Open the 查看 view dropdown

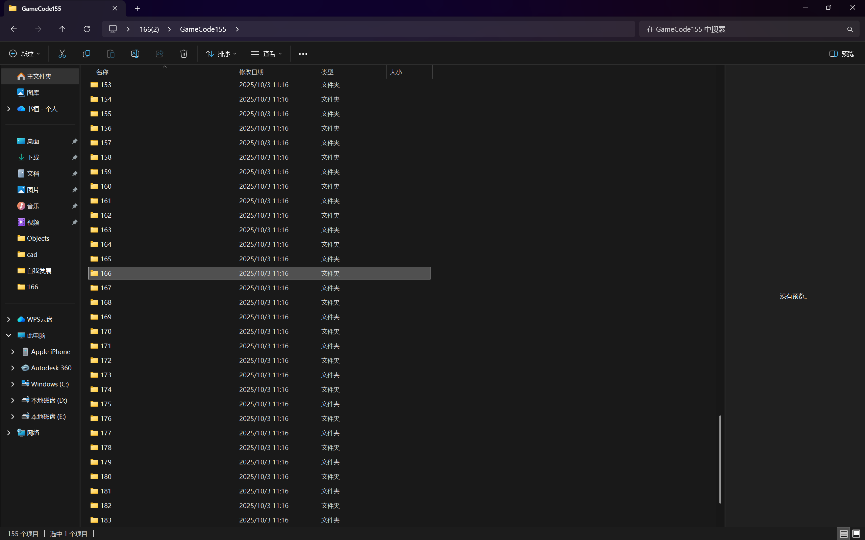266,54
